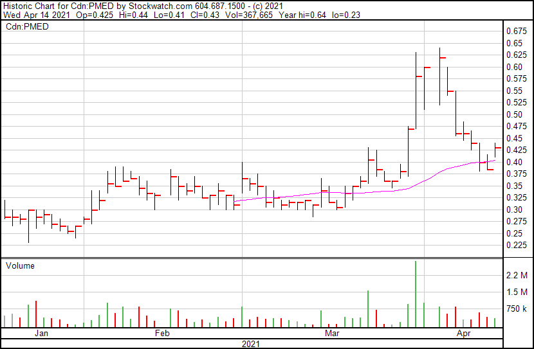Image resolution: width=534 pixels, height=349 pixels.
Task: Click the 'Cl=0.43' closing value
Action: click(205, 15)
